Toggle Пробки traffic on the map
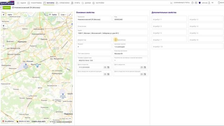The width and height of the screenshot is (224, 126). (53, 15)
